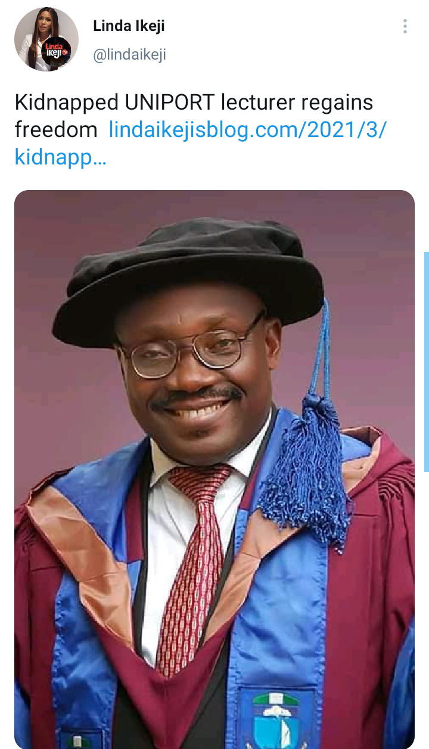The image size is (429, 749).
Task: Tap the word 'freedom' in the tweet
Action: coord(56,129)
